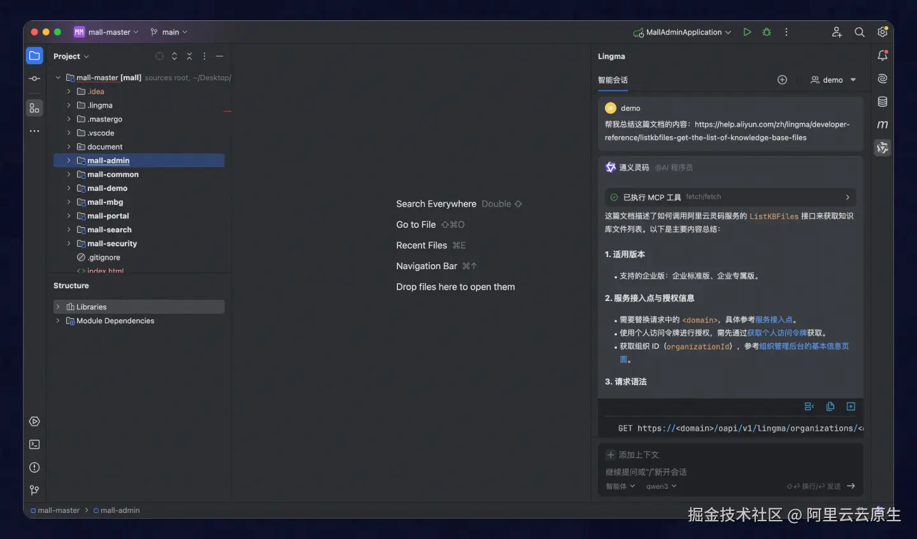Click the mall-admin breadcrumb in status bar

(x=117, y=510)
